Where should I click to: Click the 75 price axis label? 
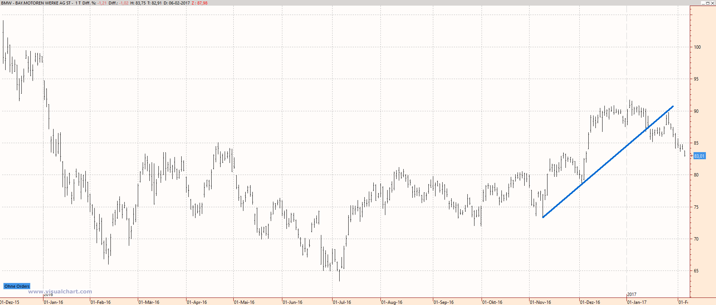696,207
